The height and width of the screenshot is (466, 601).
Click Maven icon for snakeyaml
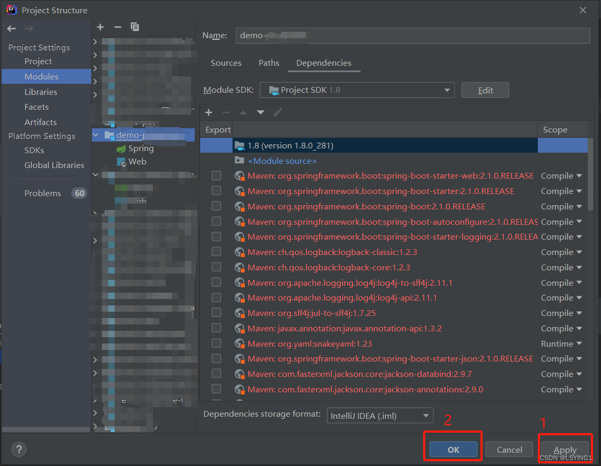(x=240, y=344)
